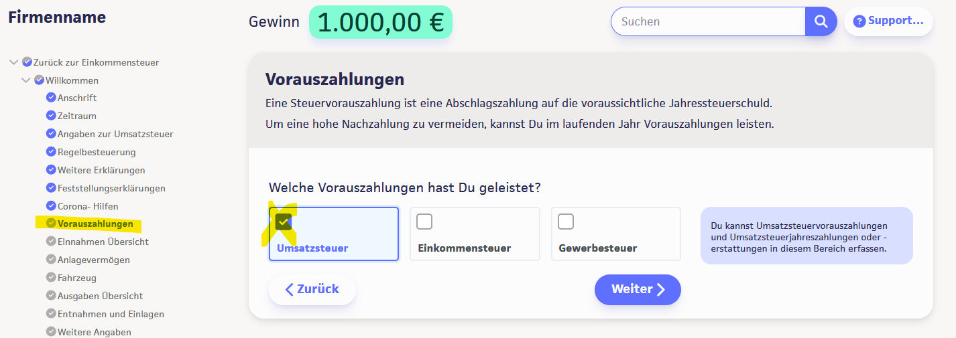Click the grey status icon beside Anlagevermögen
956x338 pixels.
tap(51, 259)
